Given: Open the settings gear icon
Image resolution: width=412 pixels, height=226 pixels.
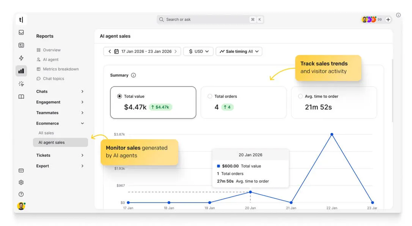Looking at the screenshot, I should click(x=21, y=182).
